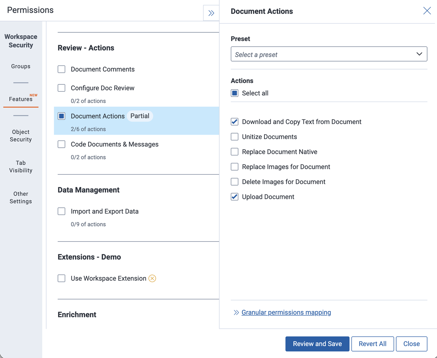Click the Revert All button
Viewport: 437px width, 358px height.
click(373, 344)
